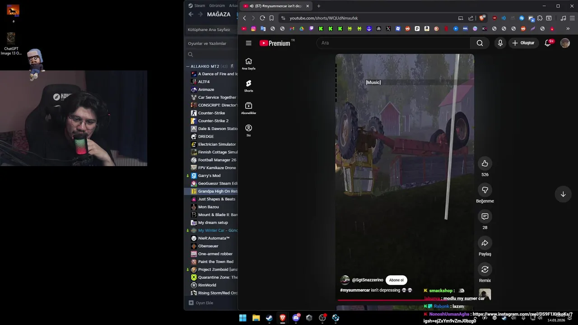The width and height of the screenshot is (578, 325).
Task: Open a new browser tab with plus
Action: pyautogui.click(x=319, y=6)
